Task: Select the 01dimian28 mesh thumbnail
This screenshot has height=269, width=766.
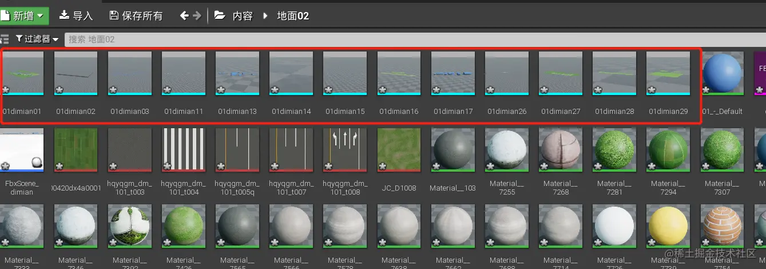Action: click(x=614, y=73)
